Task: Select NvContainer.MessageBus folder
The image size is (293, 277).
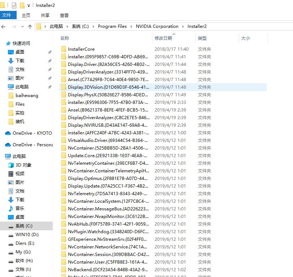Action: tap(108, 209)
